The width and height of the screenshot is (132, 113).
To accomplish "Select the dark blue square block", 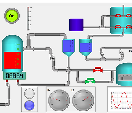I will 76,25.
